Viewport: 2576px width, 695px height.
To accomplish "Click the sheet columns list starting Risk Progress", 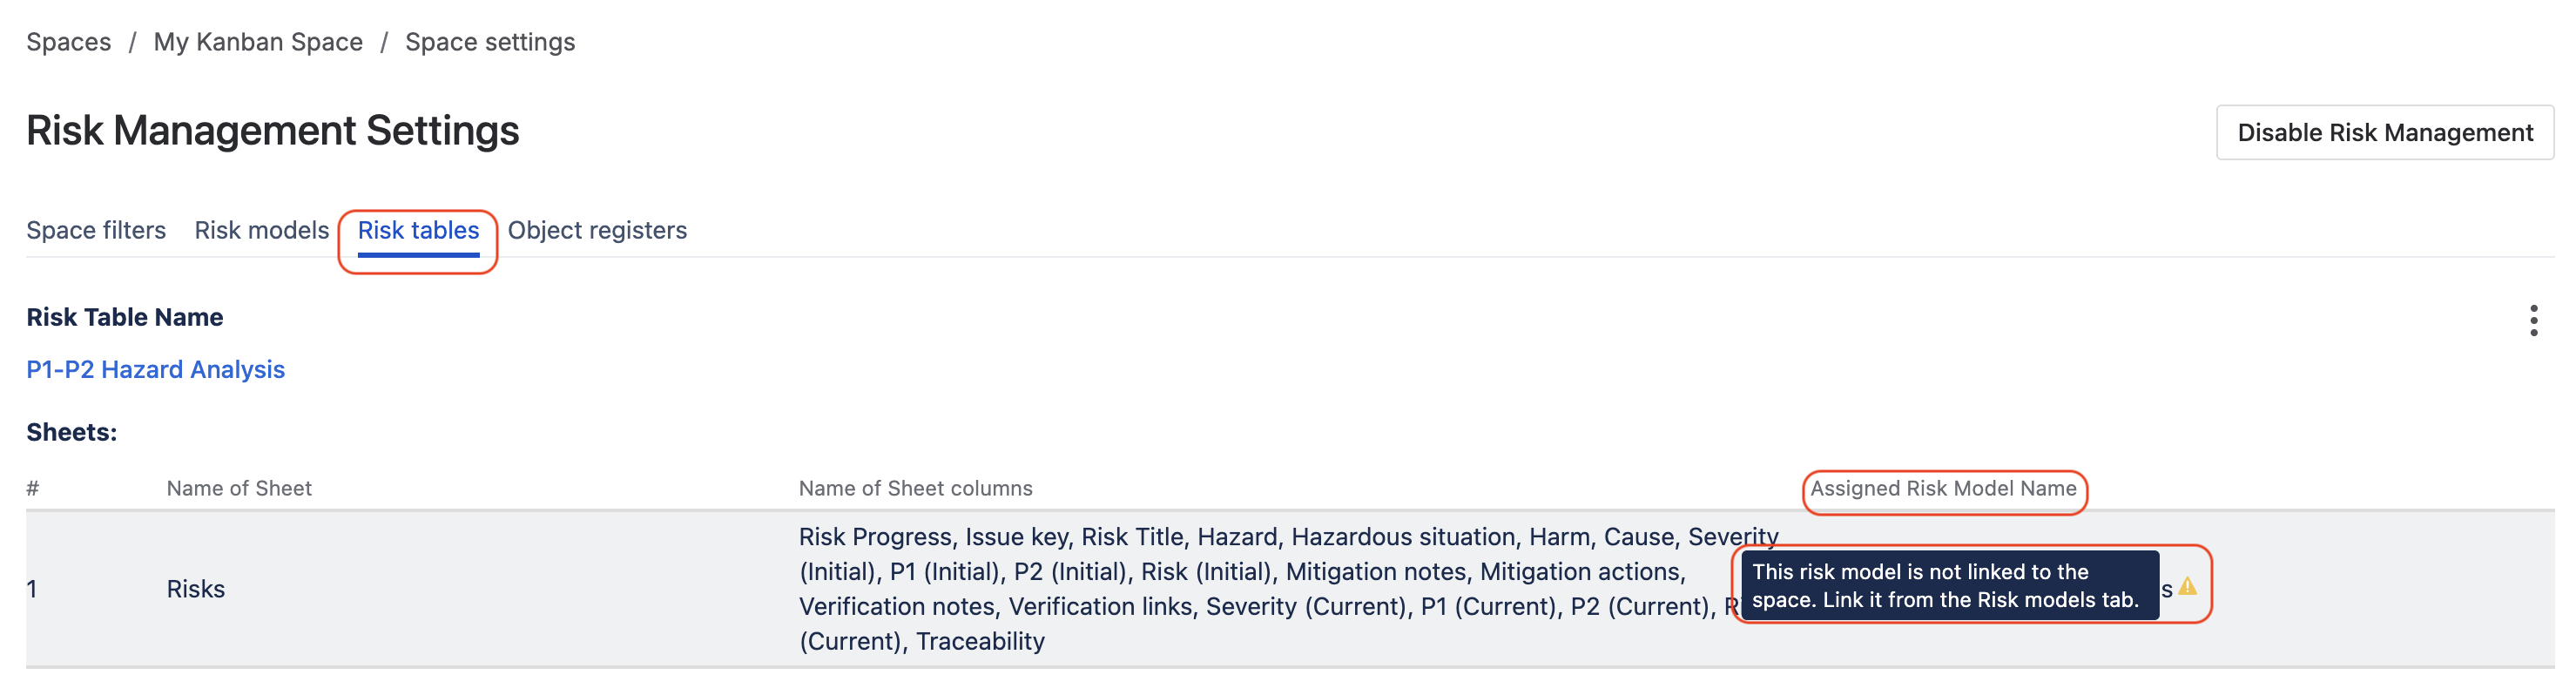I will 1288,589.
